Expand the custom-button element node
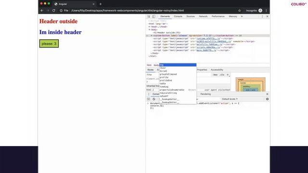308x173 pixels. 151,36
